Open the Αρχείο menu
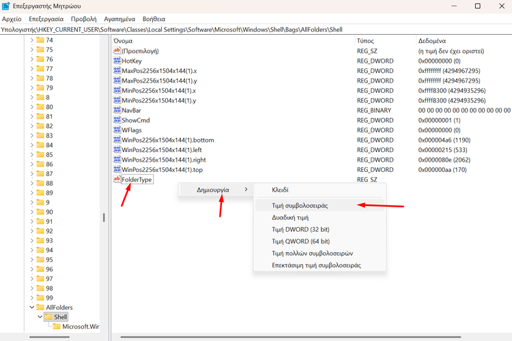Screen dimensions: 512x341 [12, 19]
